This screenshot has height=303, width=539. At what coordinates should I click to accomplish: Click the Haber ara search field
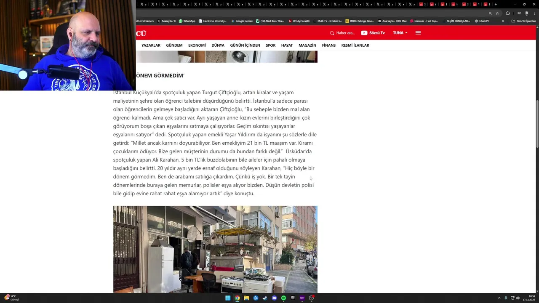click(345, 33)
